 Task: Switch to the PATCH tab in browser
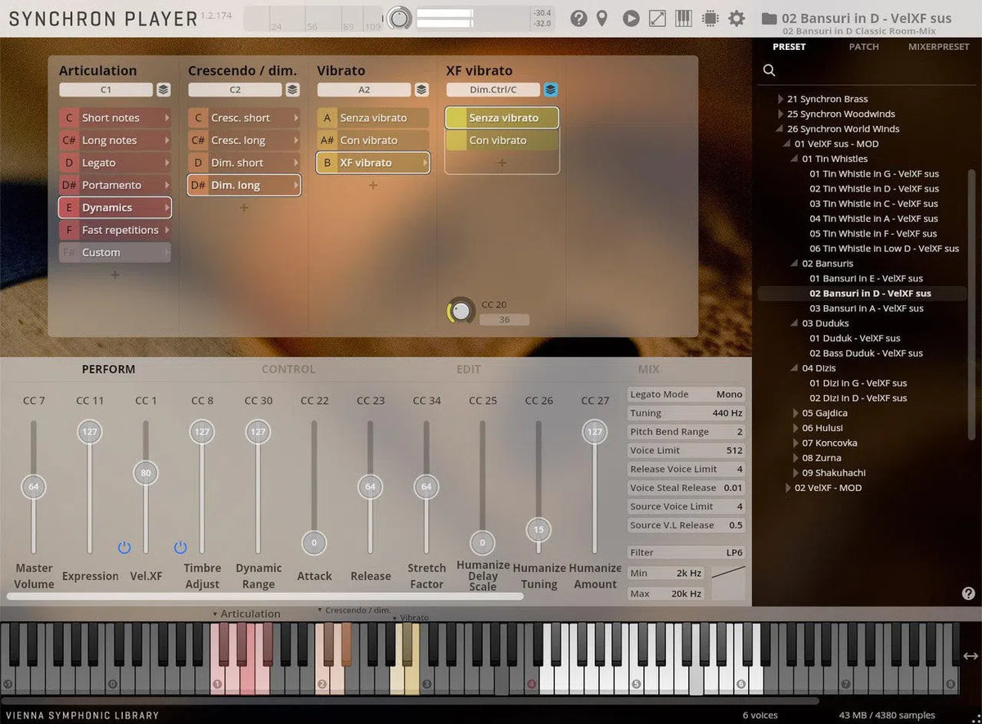tap(863, 47)
